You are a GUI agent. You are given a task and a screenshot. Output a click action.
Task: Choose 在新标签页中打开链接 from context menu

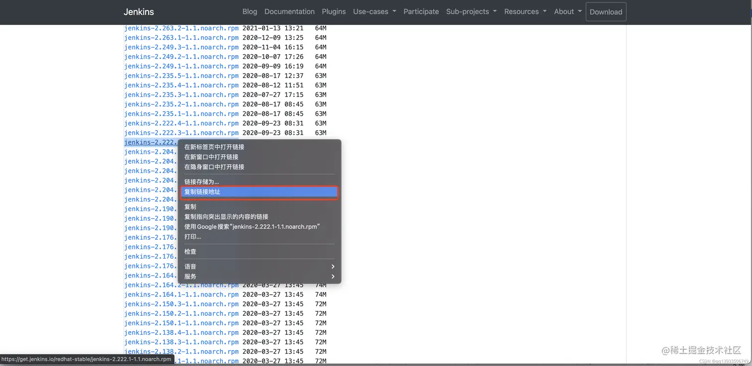(x=259, y=147)
